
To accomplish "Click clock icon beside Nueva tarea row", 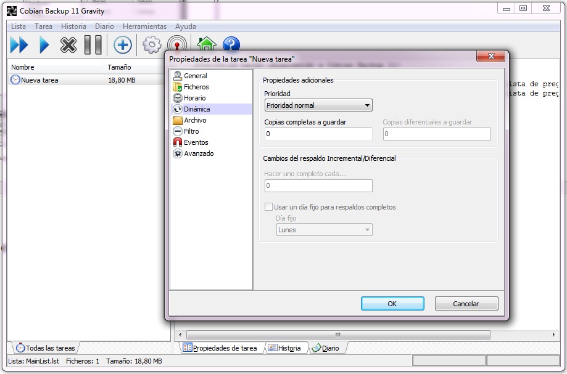I will 15,79.
